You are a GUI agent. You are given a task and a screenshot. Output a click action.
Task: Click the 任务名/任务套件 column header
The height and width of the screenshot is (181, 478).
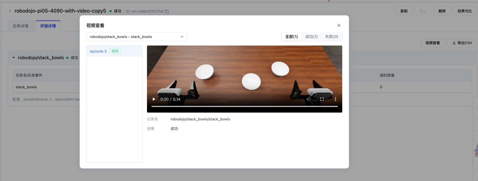point(29,75)
